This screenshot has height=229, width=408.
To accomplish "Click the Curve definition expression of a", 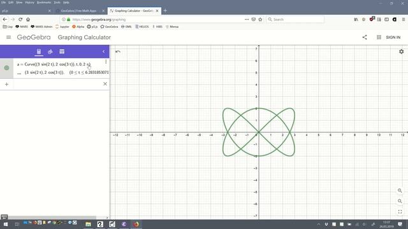I will coord(54,64).
